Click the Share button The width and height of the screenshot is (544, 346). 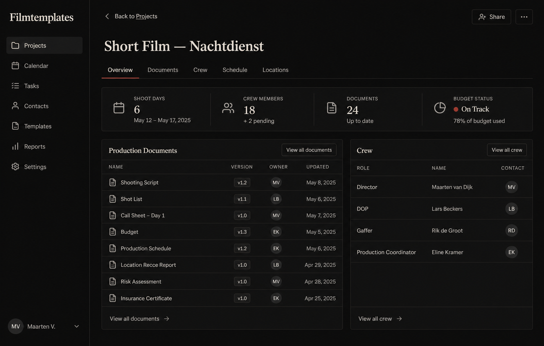point(491,17)
